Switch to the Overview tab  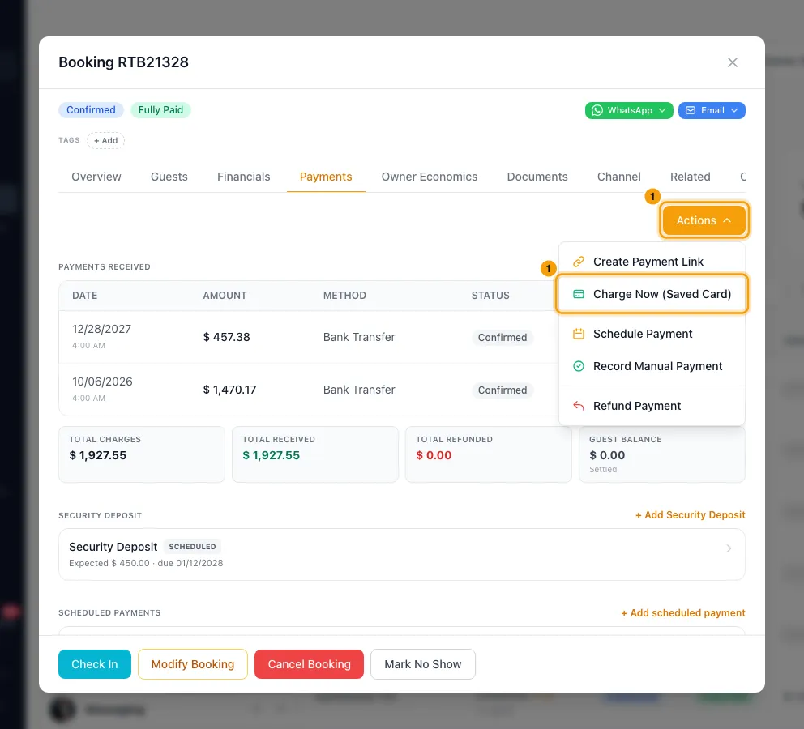[96, 177]
